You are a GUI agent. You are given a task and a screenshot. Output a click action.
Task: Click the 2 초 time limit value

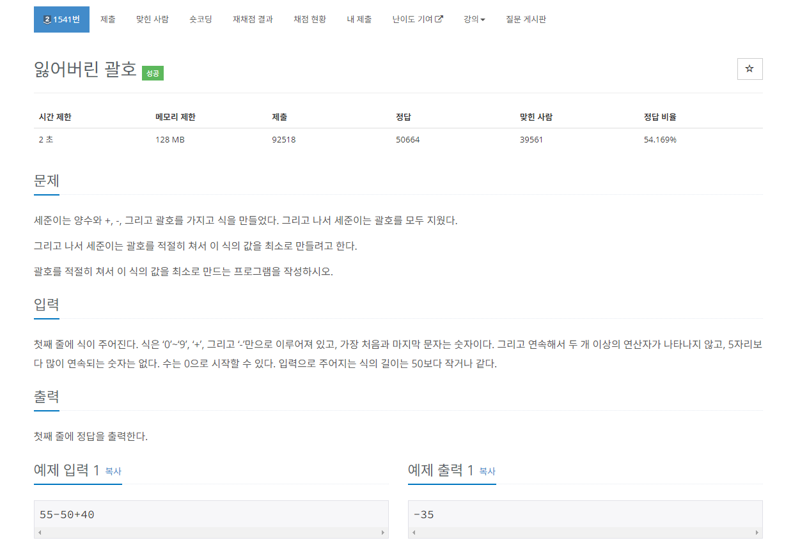tap(46, 139)
